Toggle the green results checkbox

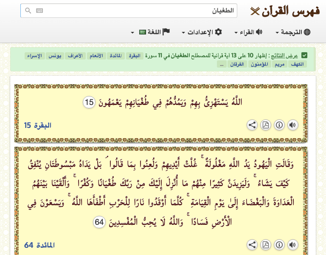(x=304, y=56)
